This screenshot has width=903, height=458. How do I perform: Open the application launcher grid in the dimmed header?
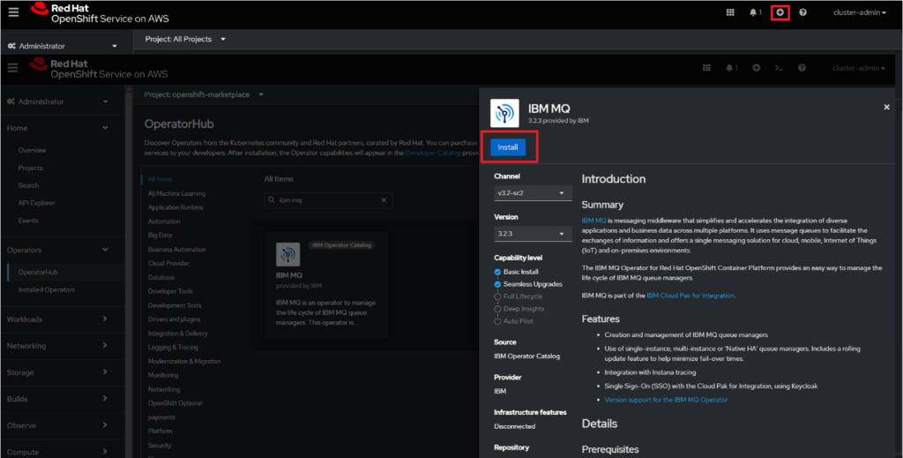706,68
